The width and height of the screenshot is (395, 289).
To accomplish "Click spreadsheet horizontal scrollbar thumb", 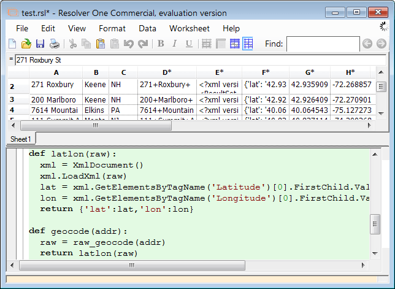I will click(x=96, y=125).
